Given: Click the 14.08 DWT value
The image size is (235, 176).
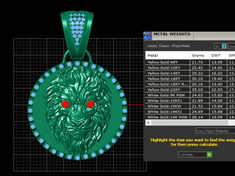Looking at the screenshot, I should tap(217, 101).
